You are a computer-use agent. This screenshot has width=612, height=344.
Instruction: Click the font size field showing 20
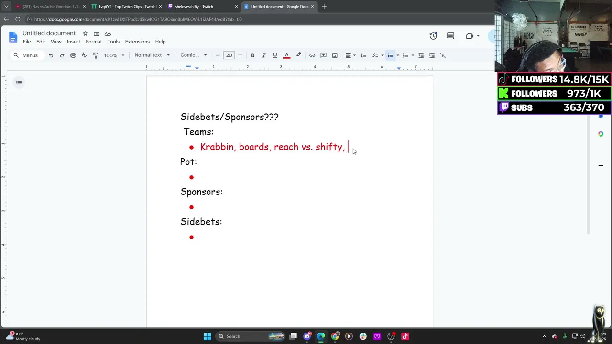(x=229, y=55)
